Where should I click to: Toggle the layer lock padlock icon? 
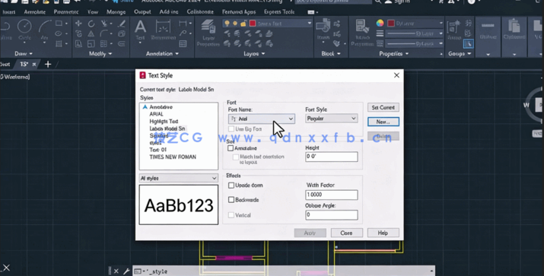click(243, 24)
